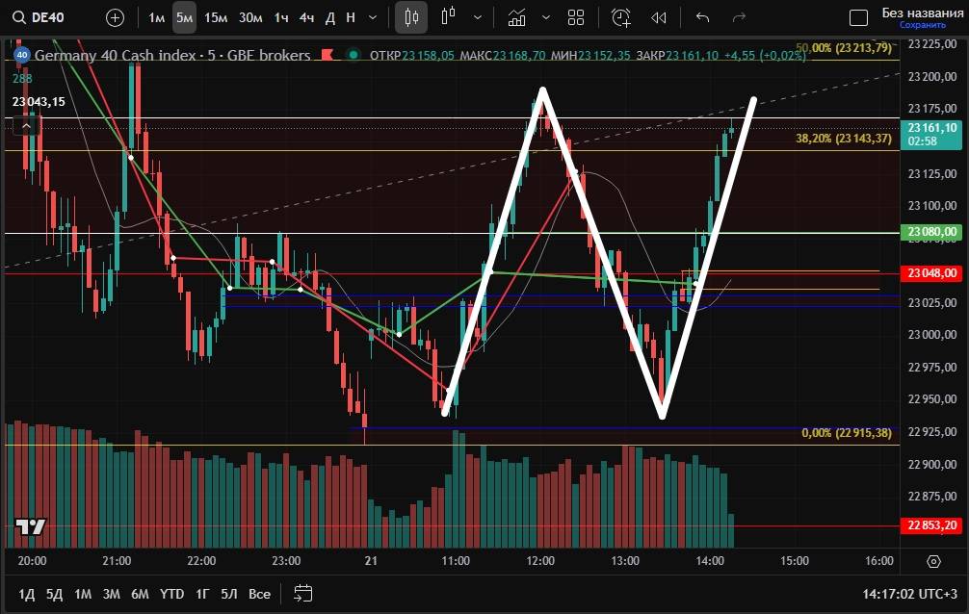The width and height of the screenshot is (969, 614).
Task: Open the indicator templates grid icon
Action: coord(576,17)
